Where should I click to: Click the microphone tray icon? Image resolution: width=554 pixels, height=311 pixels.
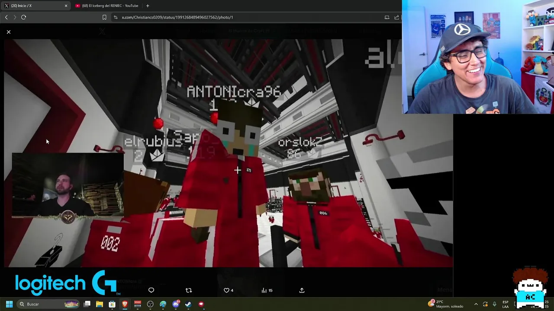(x=494, y=304)
